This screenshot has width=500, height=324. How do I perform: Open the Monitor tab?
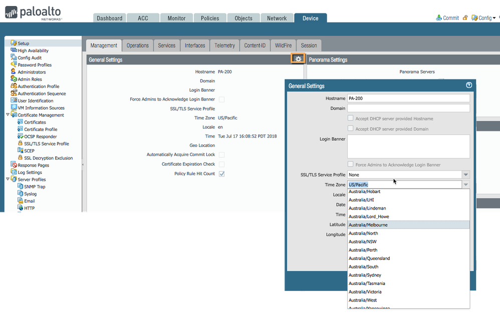point(176,18)
